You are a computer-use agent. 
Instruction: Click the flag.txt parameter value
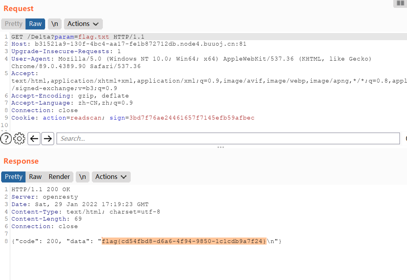[x=94, y=37]
